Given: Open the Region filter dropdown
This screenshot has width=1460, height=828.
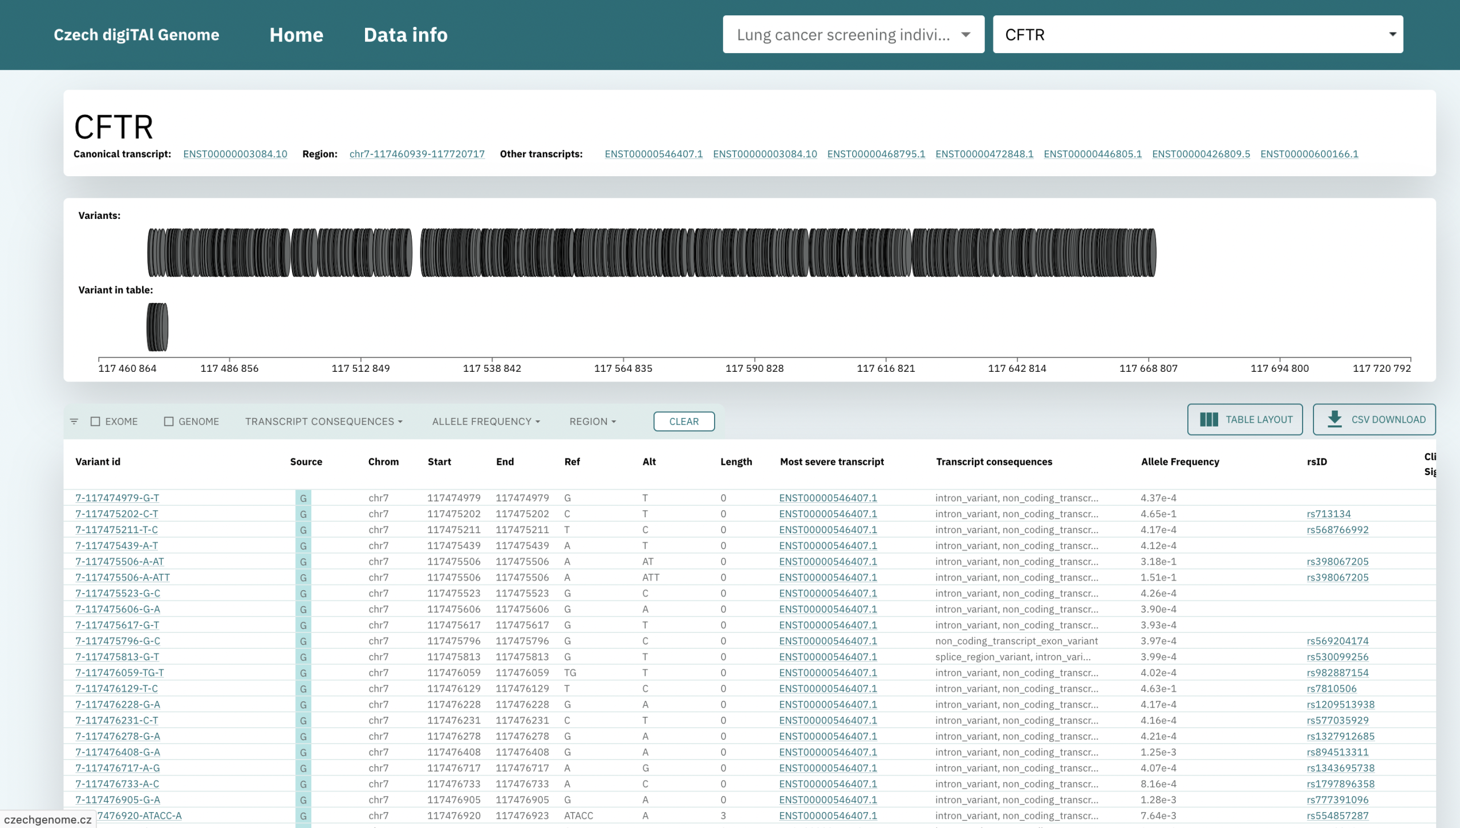Looking at the screenshot, I should (x=592, y=421).
